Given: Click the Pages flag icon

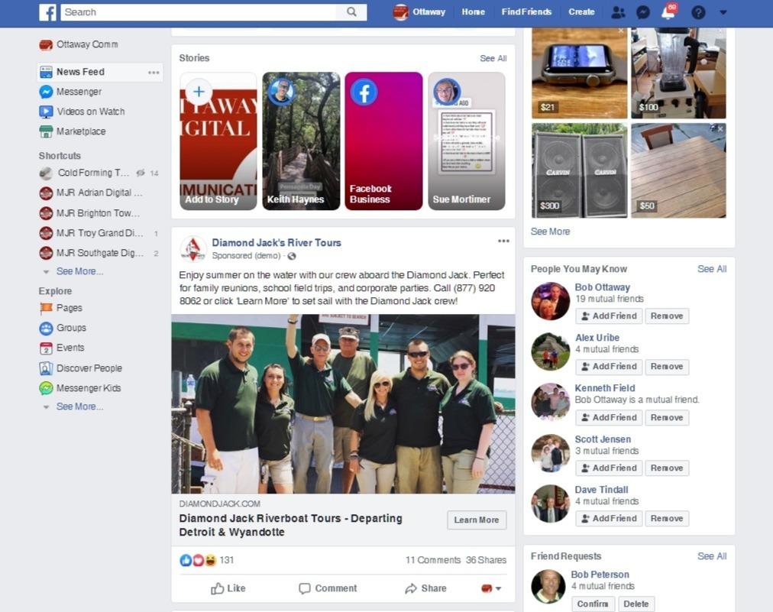Looking at the screenshot, I should (x=46, y=308).
